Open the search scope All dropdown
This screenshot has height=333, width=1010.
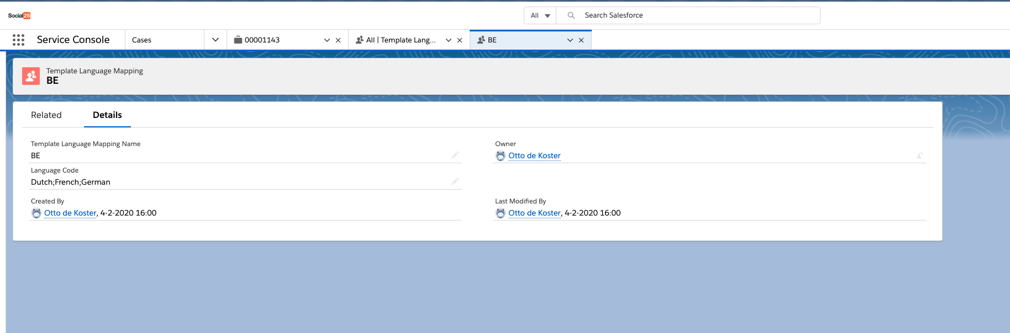[x=540, y=15]
